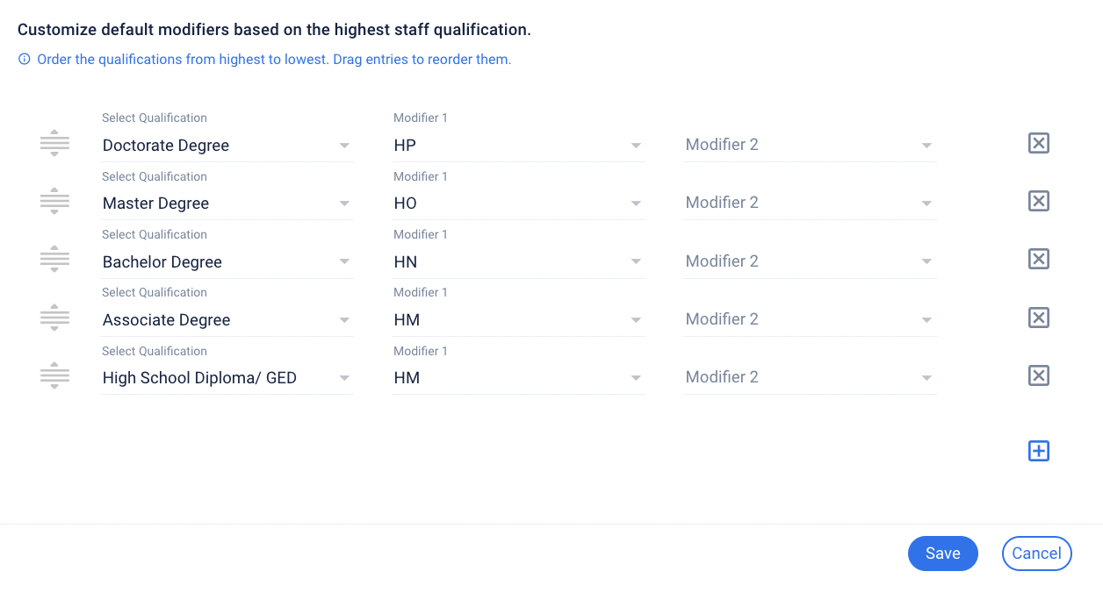Click the info icon next to ordering hint
Screen dimensions: 1103x600
24,60
